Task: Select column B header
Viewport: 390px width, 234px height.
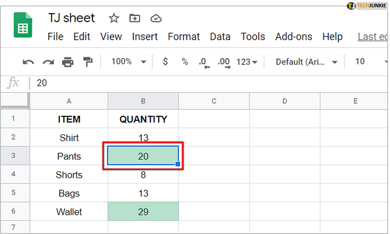Action: point(143,101)
